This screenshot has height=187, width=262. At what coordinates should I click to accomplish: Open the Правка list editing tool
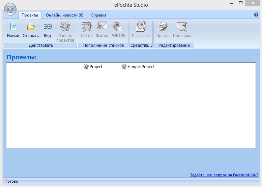coord(163,30)
